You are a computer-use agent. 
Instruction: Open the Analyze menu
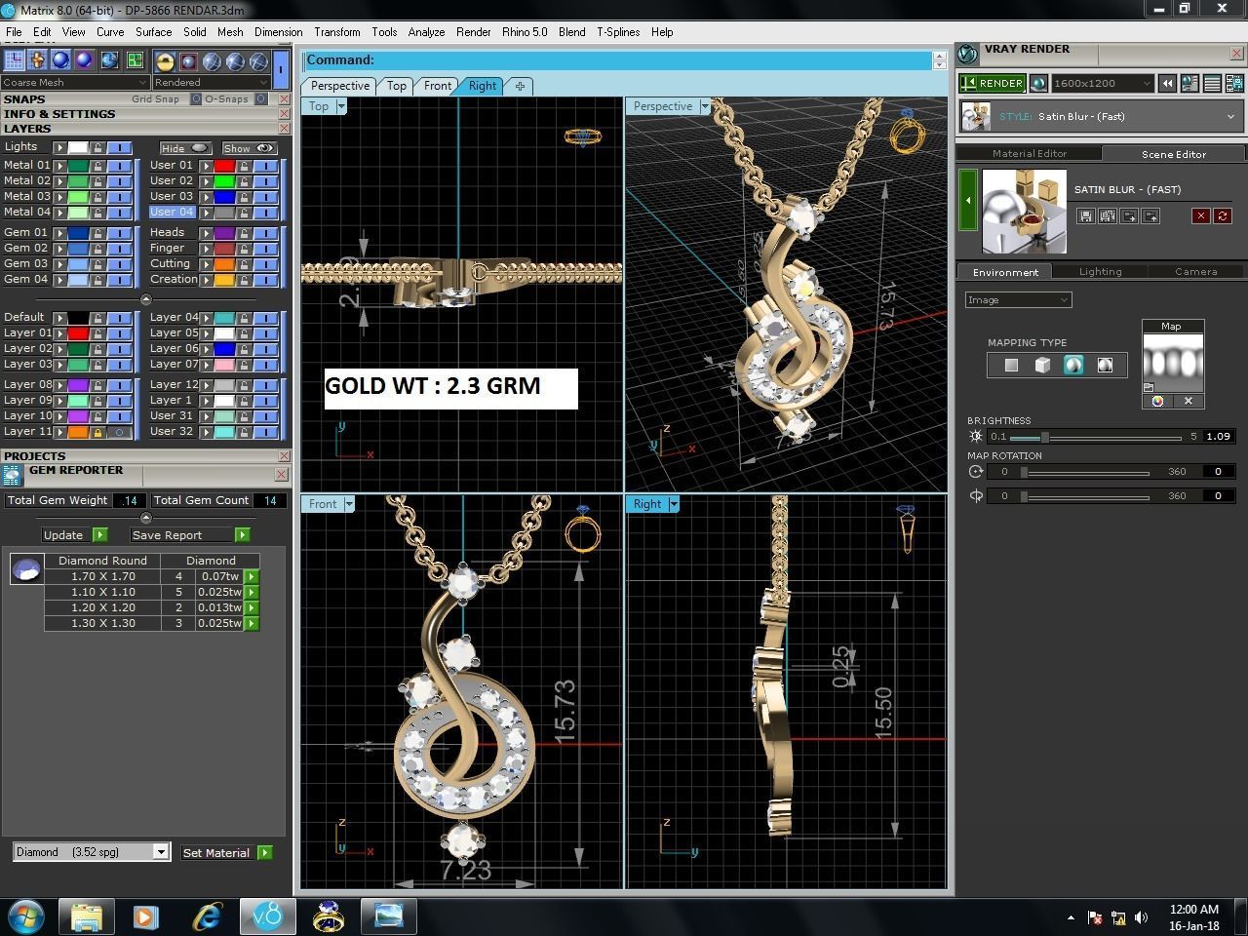tap(426, 32)
